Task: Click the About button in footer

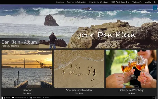Action: click(x=7, y=98)
